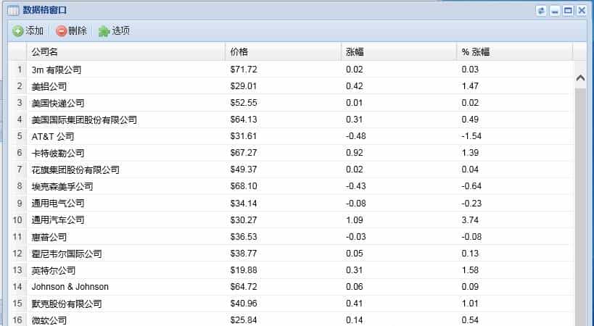Click the red 删除 (Delete) button
Viewport: 594px width, 326px height.
coord(72,31)
